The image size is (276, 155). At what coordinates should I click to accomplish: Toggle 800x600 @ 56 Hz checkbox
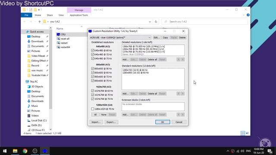tap(93, 68)
